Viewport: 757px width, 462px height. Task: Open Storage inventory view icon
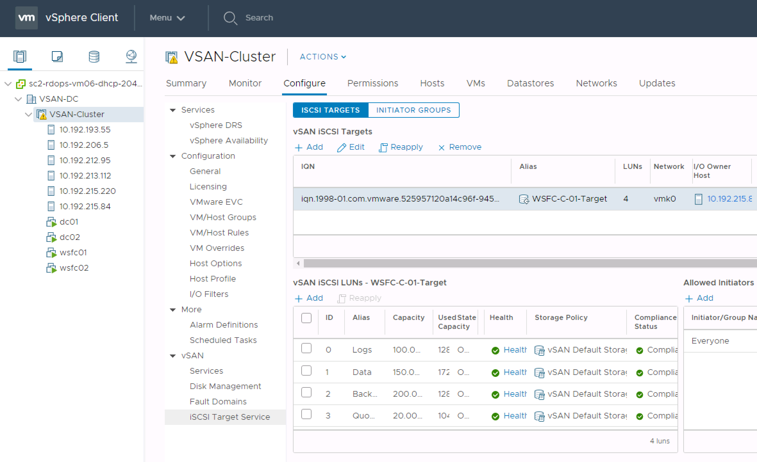(94, 57)
